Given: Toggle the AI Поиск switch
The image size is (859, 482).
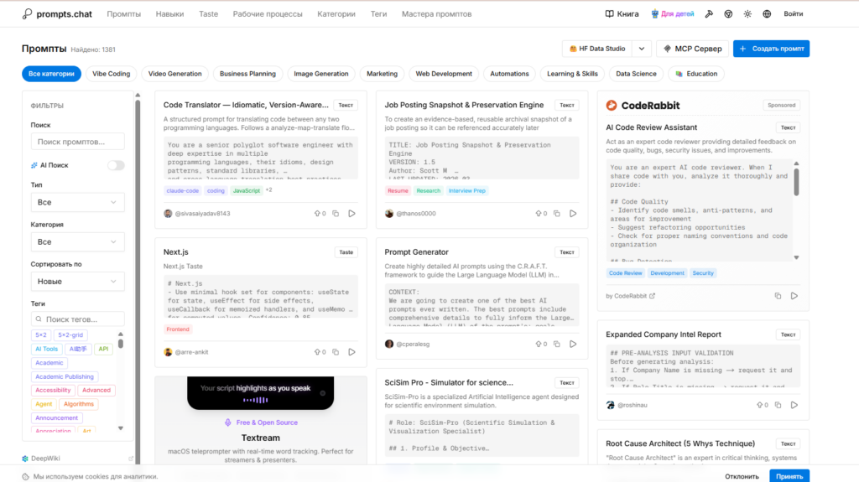Looking at the screenshot, I should [x=116, y=165].
